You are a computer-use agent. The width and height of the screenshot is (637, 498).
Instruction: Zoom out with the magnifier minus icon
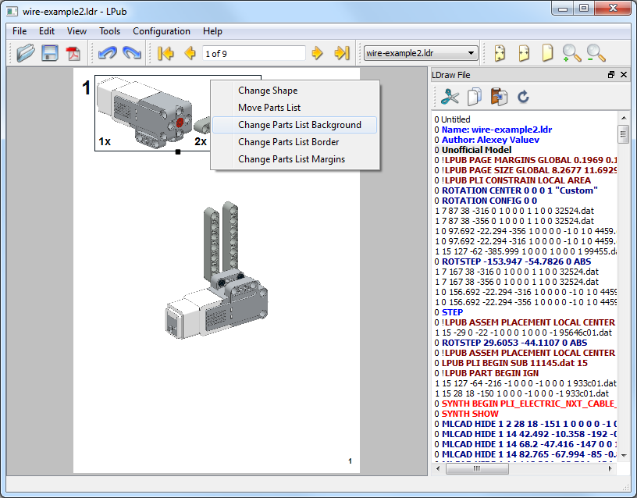(596, 53)
